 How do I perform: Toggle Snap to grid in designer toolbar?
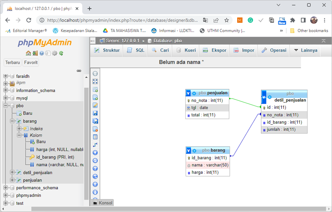[x=95, y=184]
